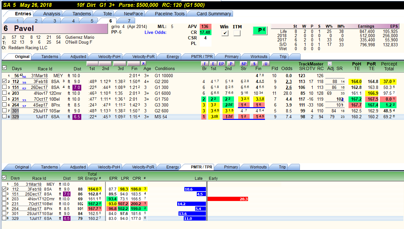The height and width of the screenshot is (229, 404).
Task: Click the gray button above the Fin time column
Action: (133, 64)
